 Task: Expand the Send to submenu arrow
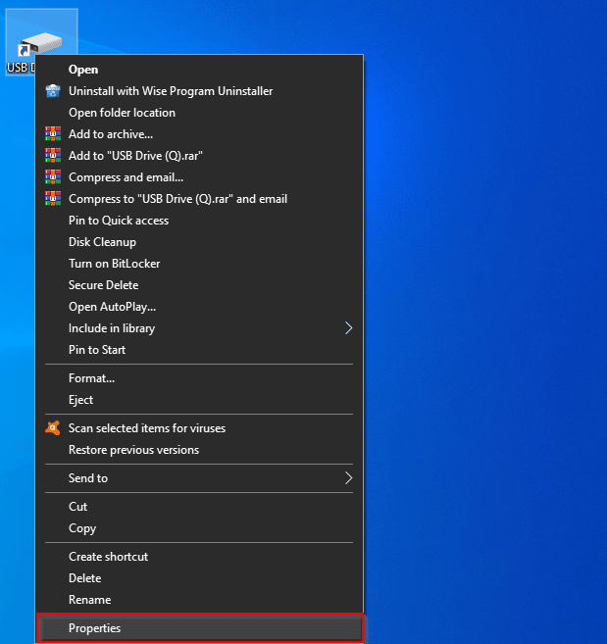click(348, 478)
